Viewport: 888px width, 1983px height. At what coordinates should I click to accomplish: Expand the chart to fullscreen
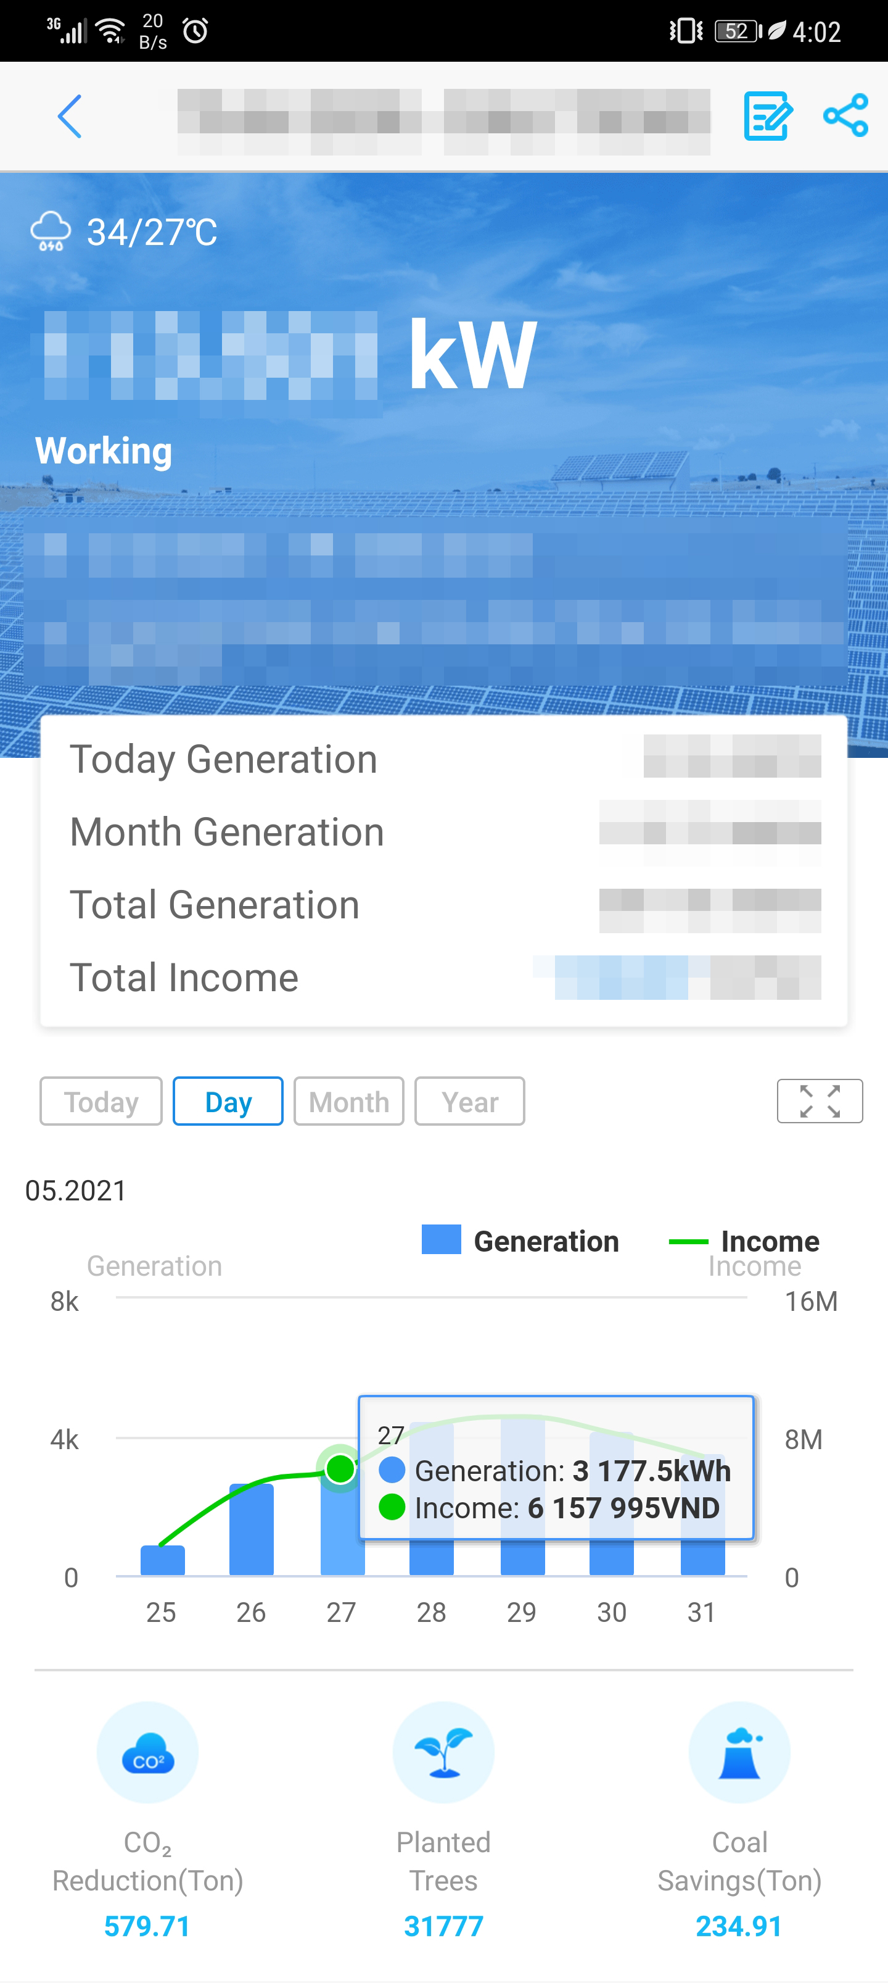tap(819, 1101)
